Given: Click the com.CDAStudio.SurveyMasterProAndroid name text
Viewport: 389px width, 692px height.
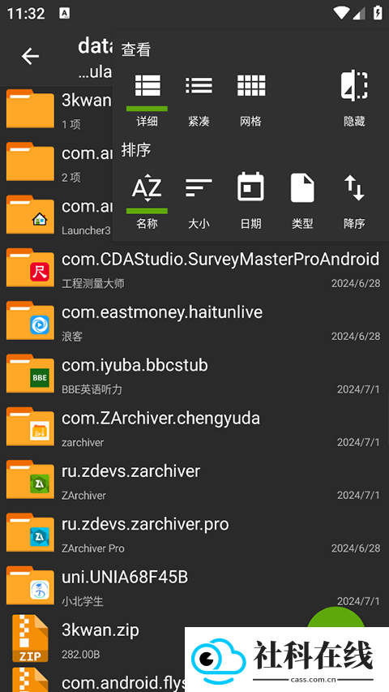Looking at the screenshot, I should click(x=220, y=259).
